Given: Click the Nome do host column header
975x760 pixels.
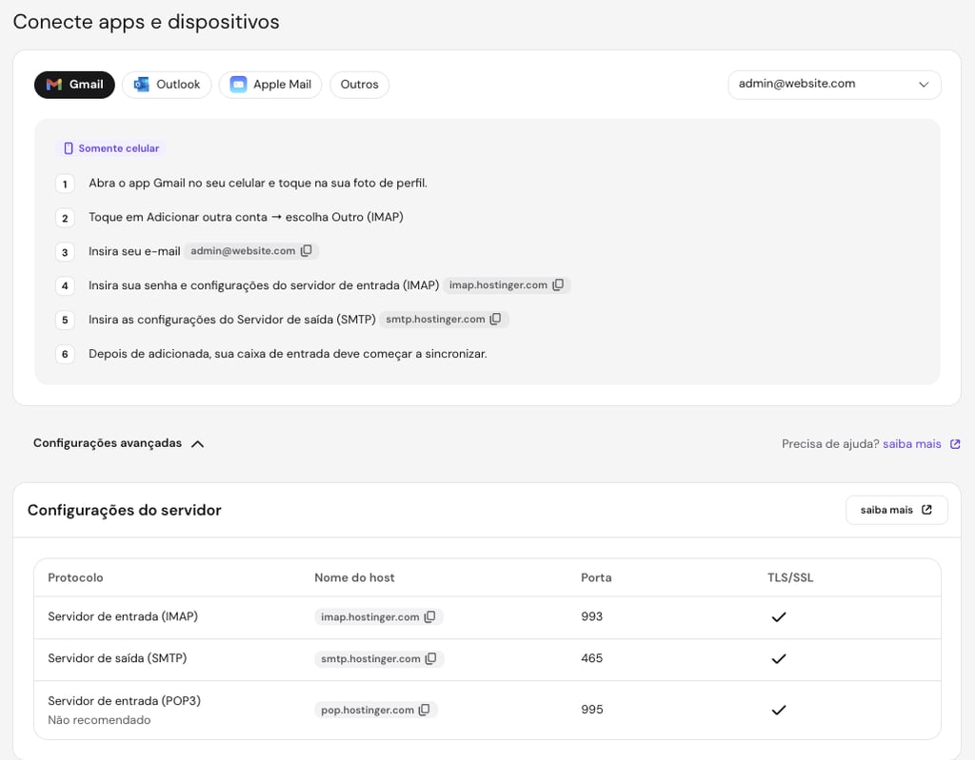Looking at the screenshot, I should [x=354, y=577].
